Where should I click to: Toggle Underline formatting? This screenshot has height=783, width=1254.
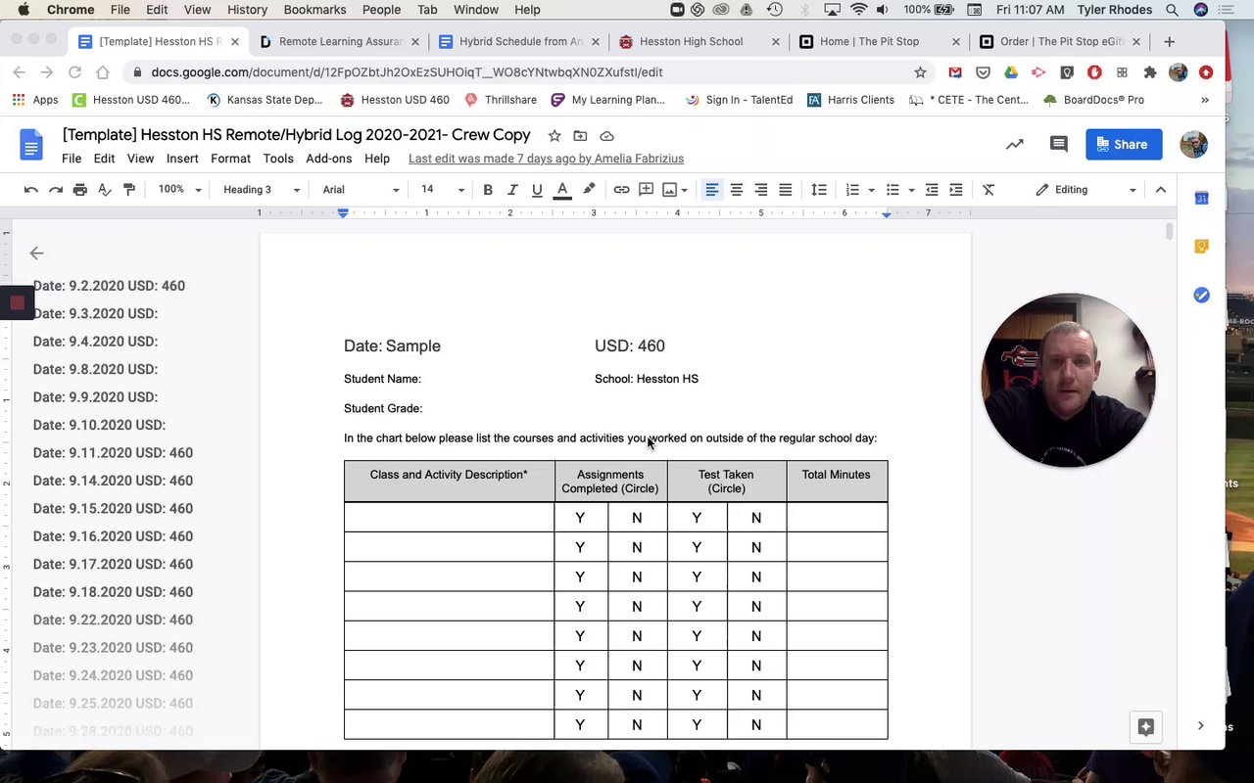point(537,190)
